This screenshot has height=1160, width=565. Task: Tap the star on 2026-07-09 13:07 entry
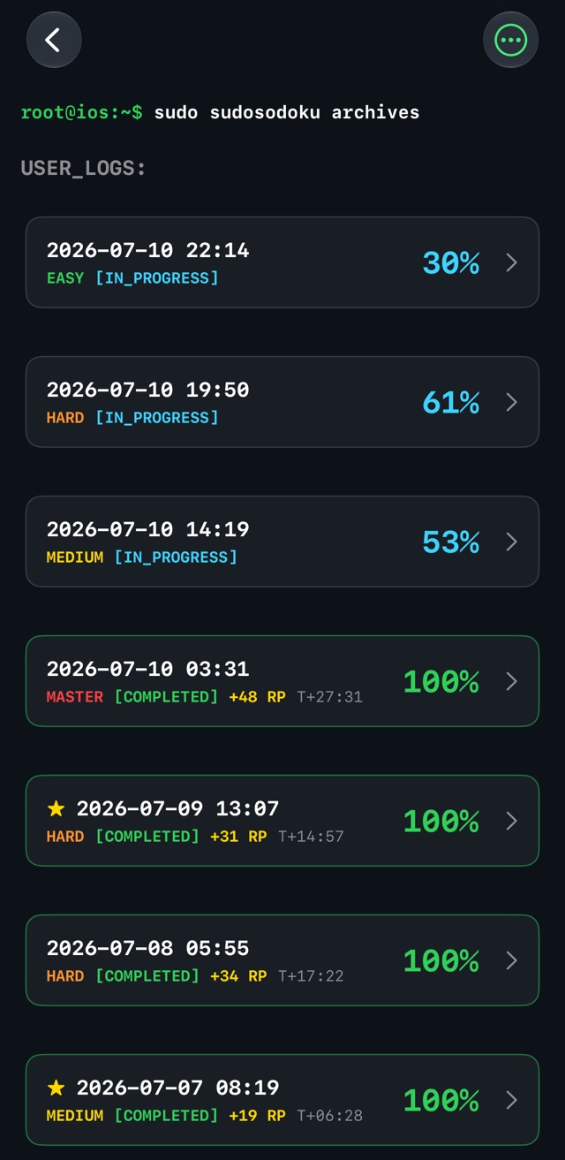click(x=56, y=807)
